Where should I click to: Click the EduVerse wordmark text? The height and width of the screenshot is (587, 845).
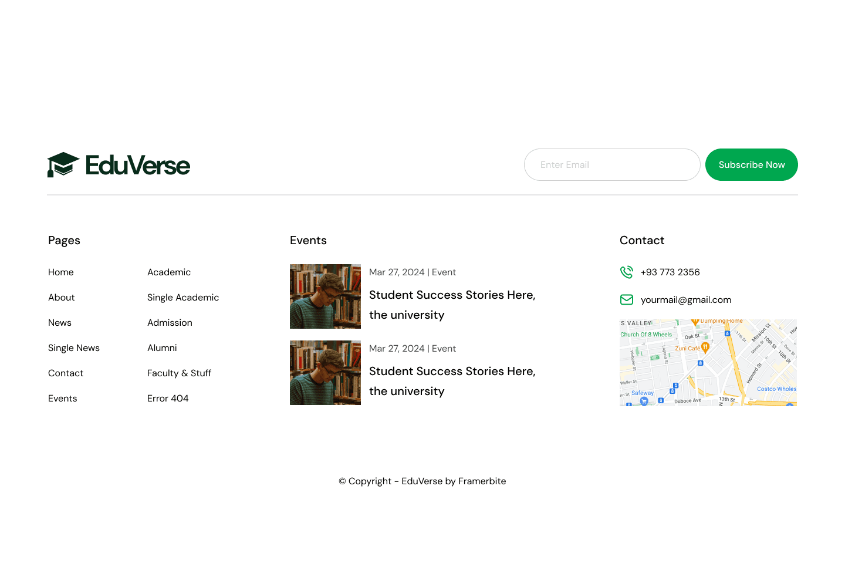click(138, 165)
